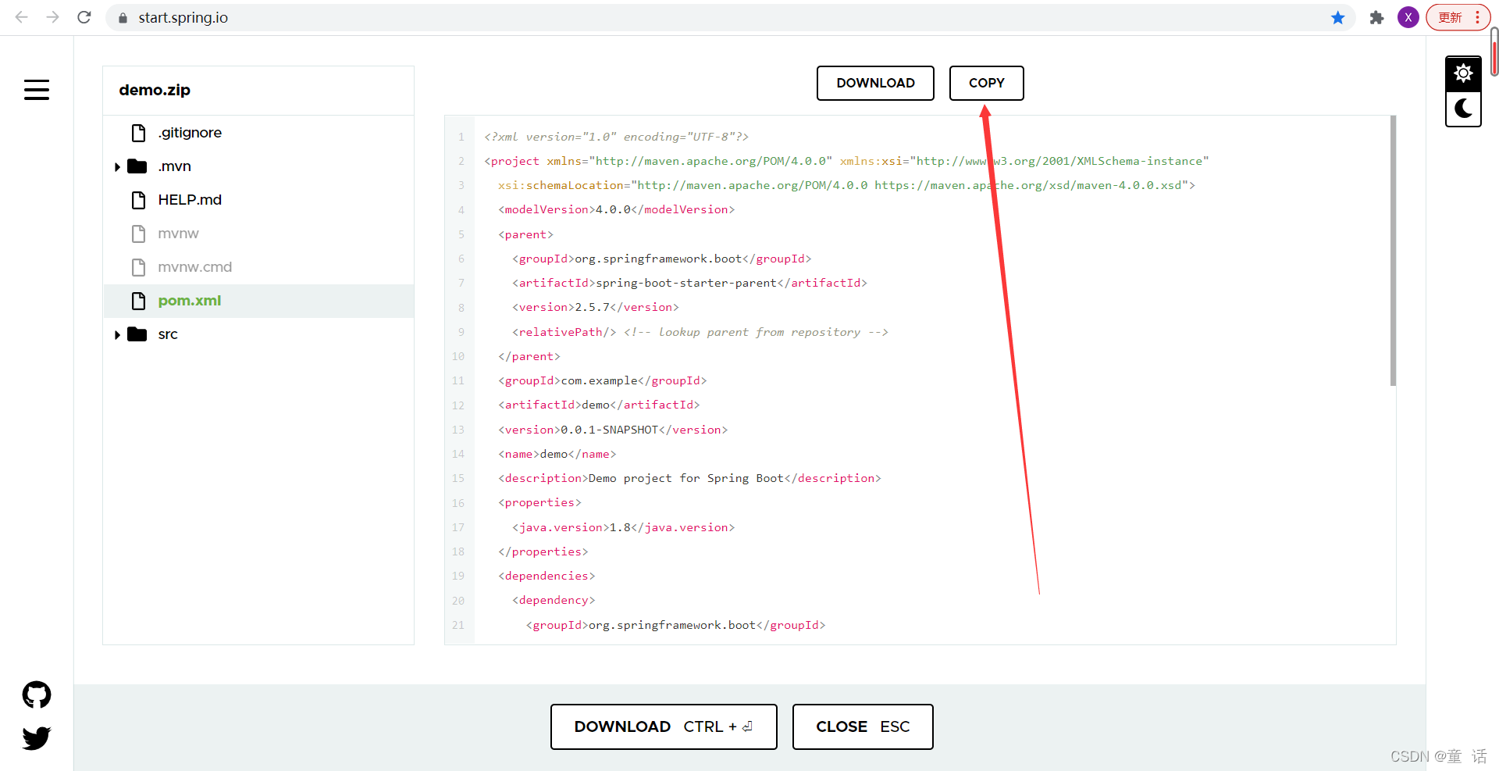Click the 0.0.1-SNAPSHOT version line
The width and height of the screenshot is (1499, 771).
pyautogui.click(x=613, y=430)
